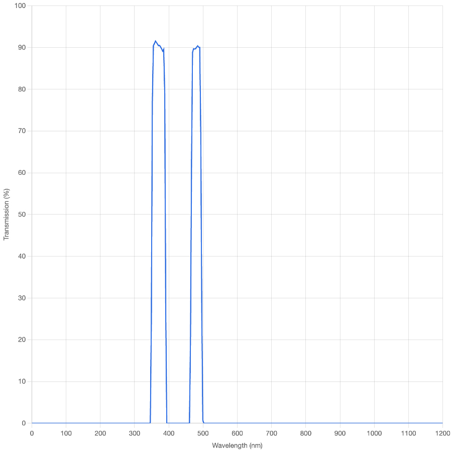Image resolution: width=452 pixels, height=452 pixels.
Task: Click the 0 label at the y-axis origin
Action: point(24,422)
